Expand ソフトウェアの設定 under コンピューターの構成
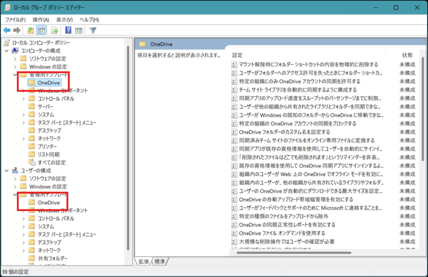The height and width of the screenshot is (277, 428). coord(15,59)
